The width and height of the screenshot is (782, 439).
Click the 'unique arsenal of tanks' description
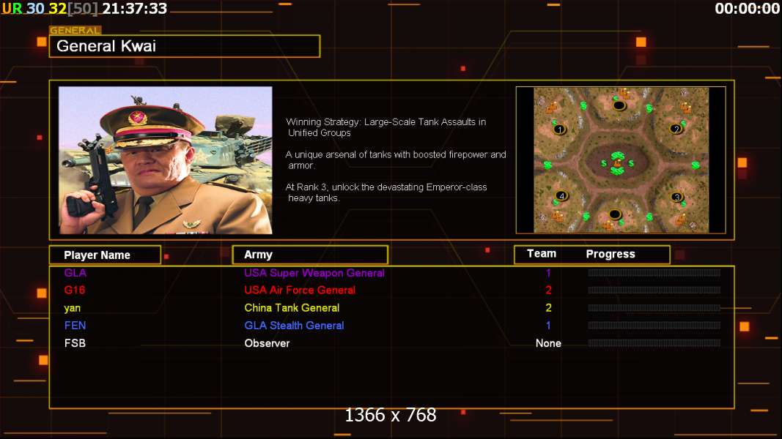396,160
